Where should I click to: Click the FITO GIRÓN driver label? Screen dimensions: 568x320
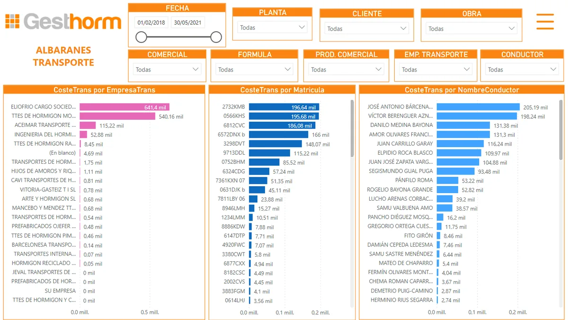[x=418, y=236]
